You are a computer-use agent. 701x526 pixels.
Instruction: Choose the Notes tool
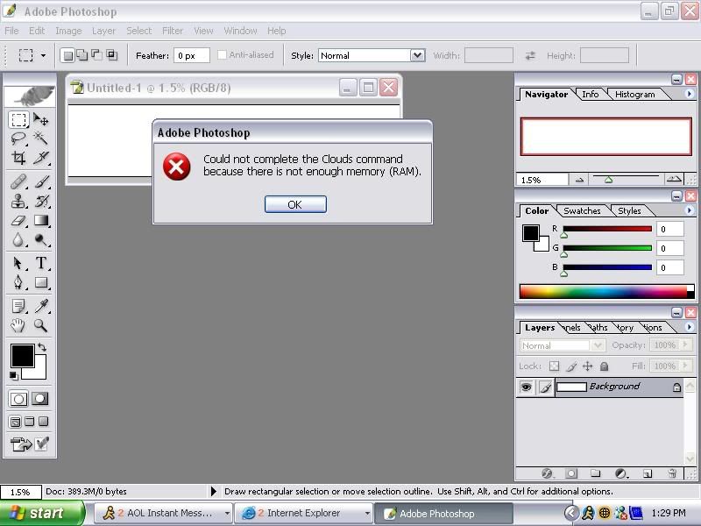18,306
